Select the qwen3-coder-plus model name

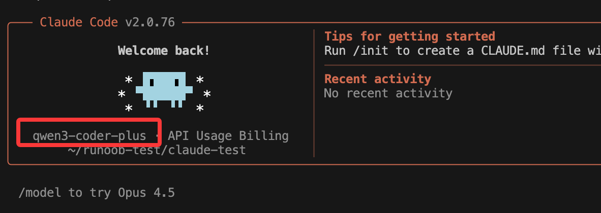(x=89, y=136)
